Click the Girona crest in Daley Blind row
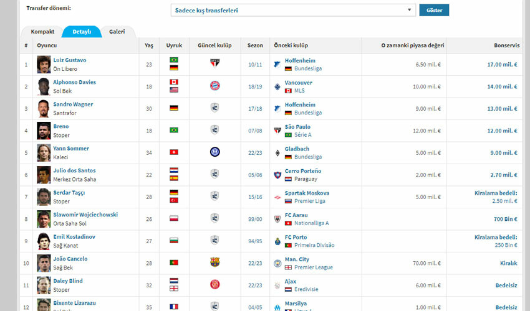Viewport: 530px width, 311px height. click(214, 284)
